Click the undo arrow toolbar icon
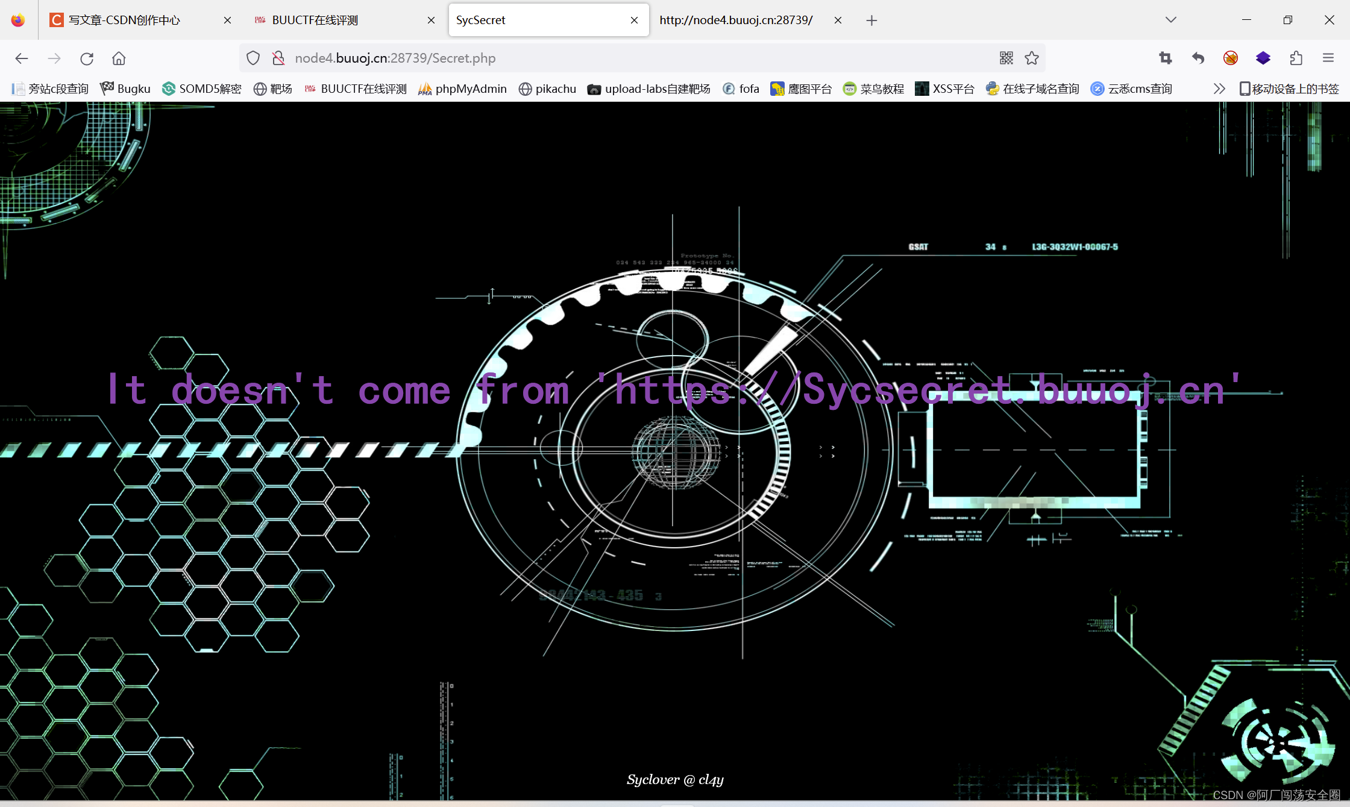Screen dimensions: 1350x807 tap(1198, 58)
